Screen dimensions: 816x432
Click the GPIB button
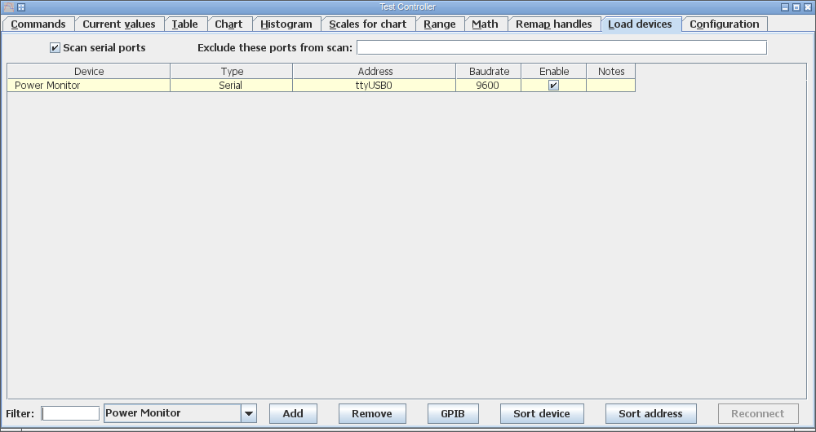(453, 414)
